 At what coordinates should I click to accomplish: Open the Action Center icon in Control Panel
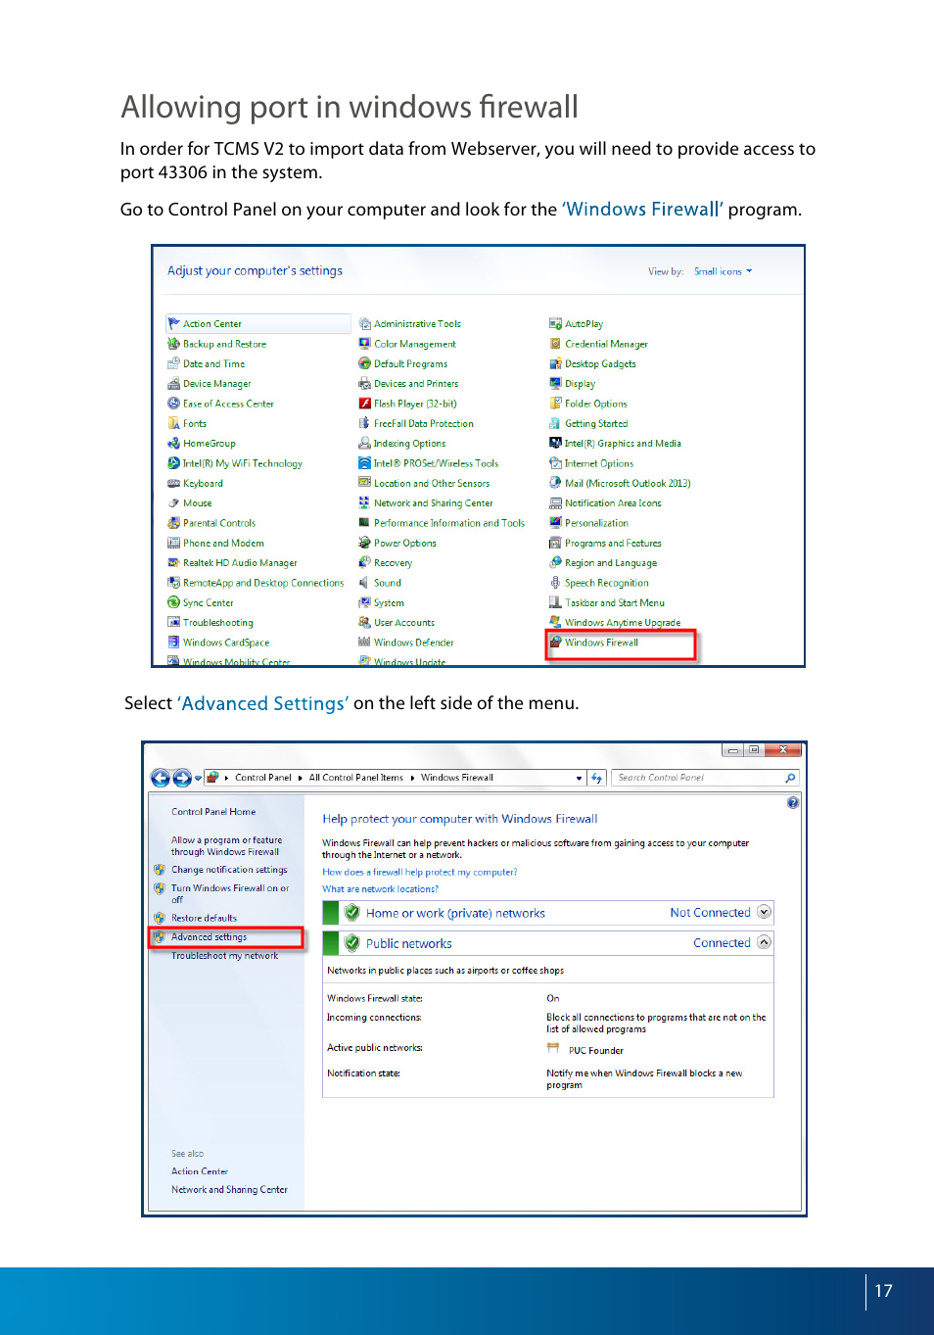(x=173, y=323)
